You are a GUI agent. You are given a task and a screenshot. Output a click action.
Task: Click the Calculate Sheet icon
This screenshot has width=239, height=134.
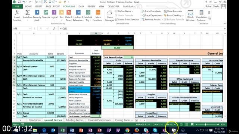209,18
